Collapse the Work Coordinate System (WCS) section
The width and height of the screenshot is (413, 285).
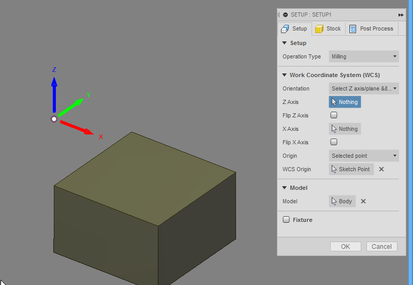284,75
